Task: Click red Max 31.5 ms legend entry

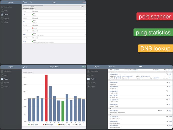Action: 48,125
